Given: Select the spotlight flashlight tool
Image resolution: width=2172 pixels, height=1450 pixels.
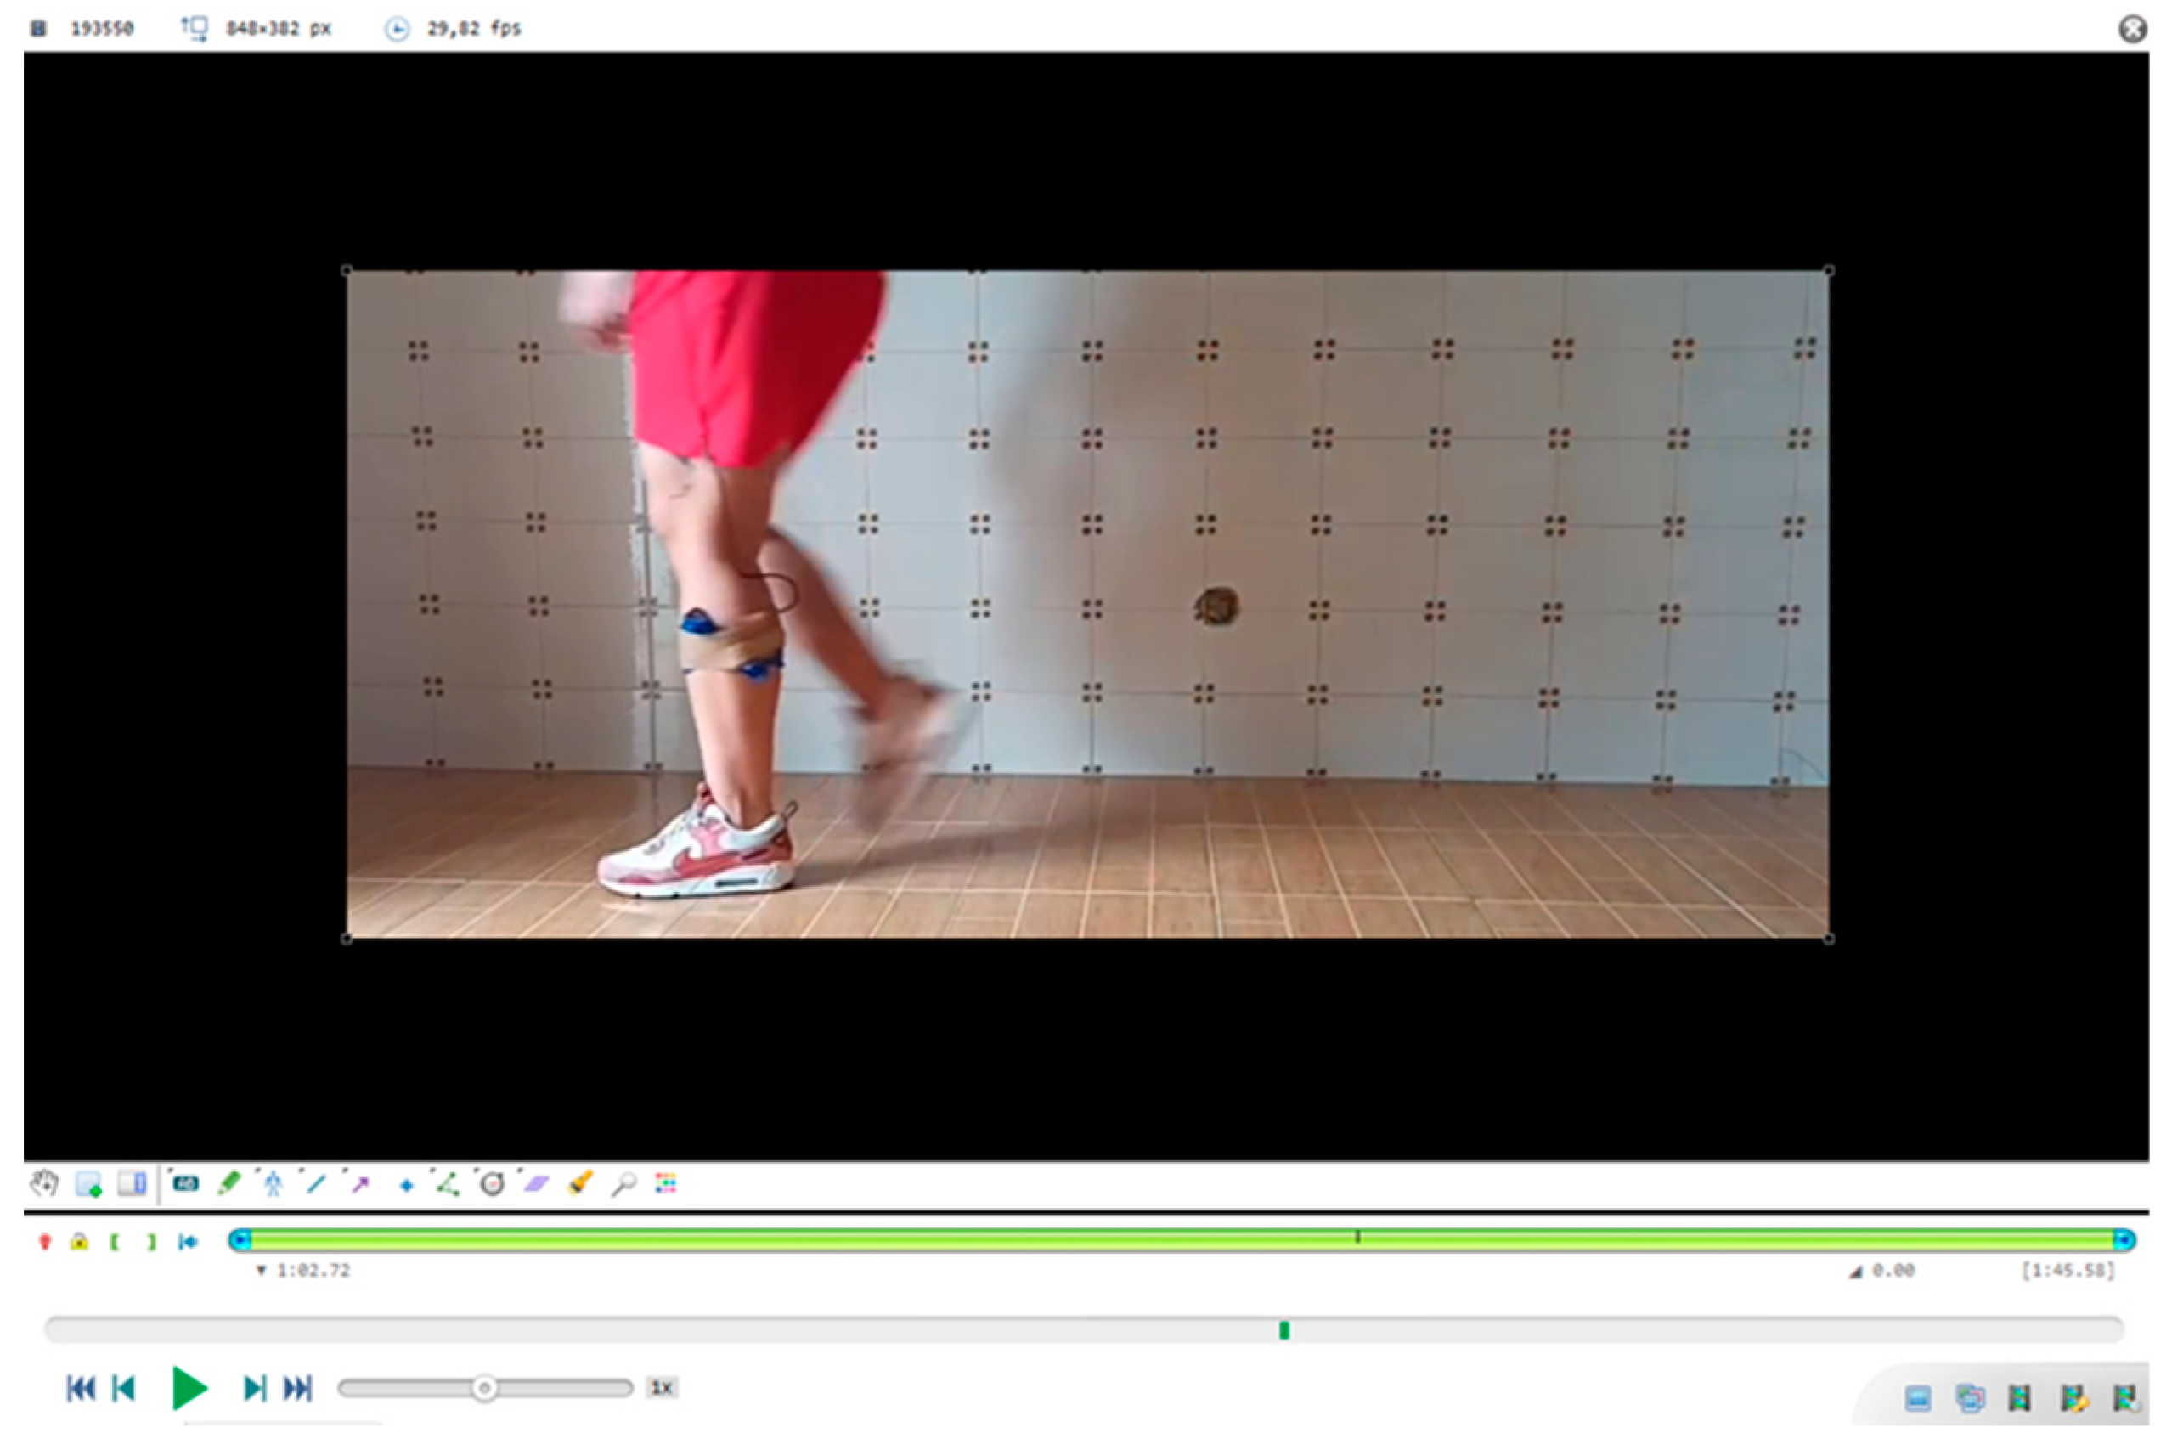Looking at the screenshot, I should click(x=580, y=1182).
